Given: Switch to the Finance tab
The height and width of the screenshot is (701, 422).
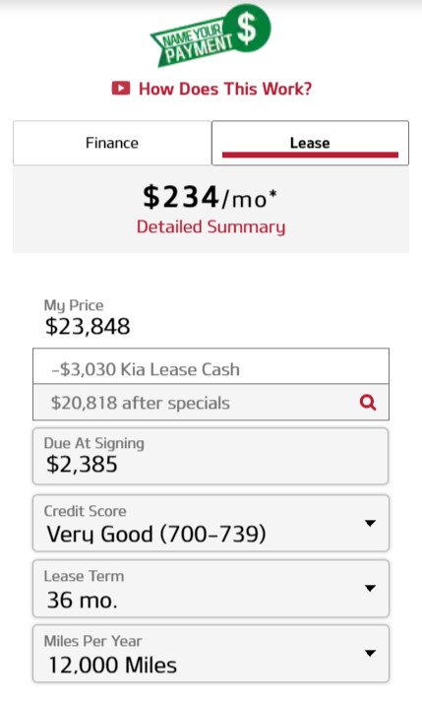Looking at the screenshot, I should (112, 143).
